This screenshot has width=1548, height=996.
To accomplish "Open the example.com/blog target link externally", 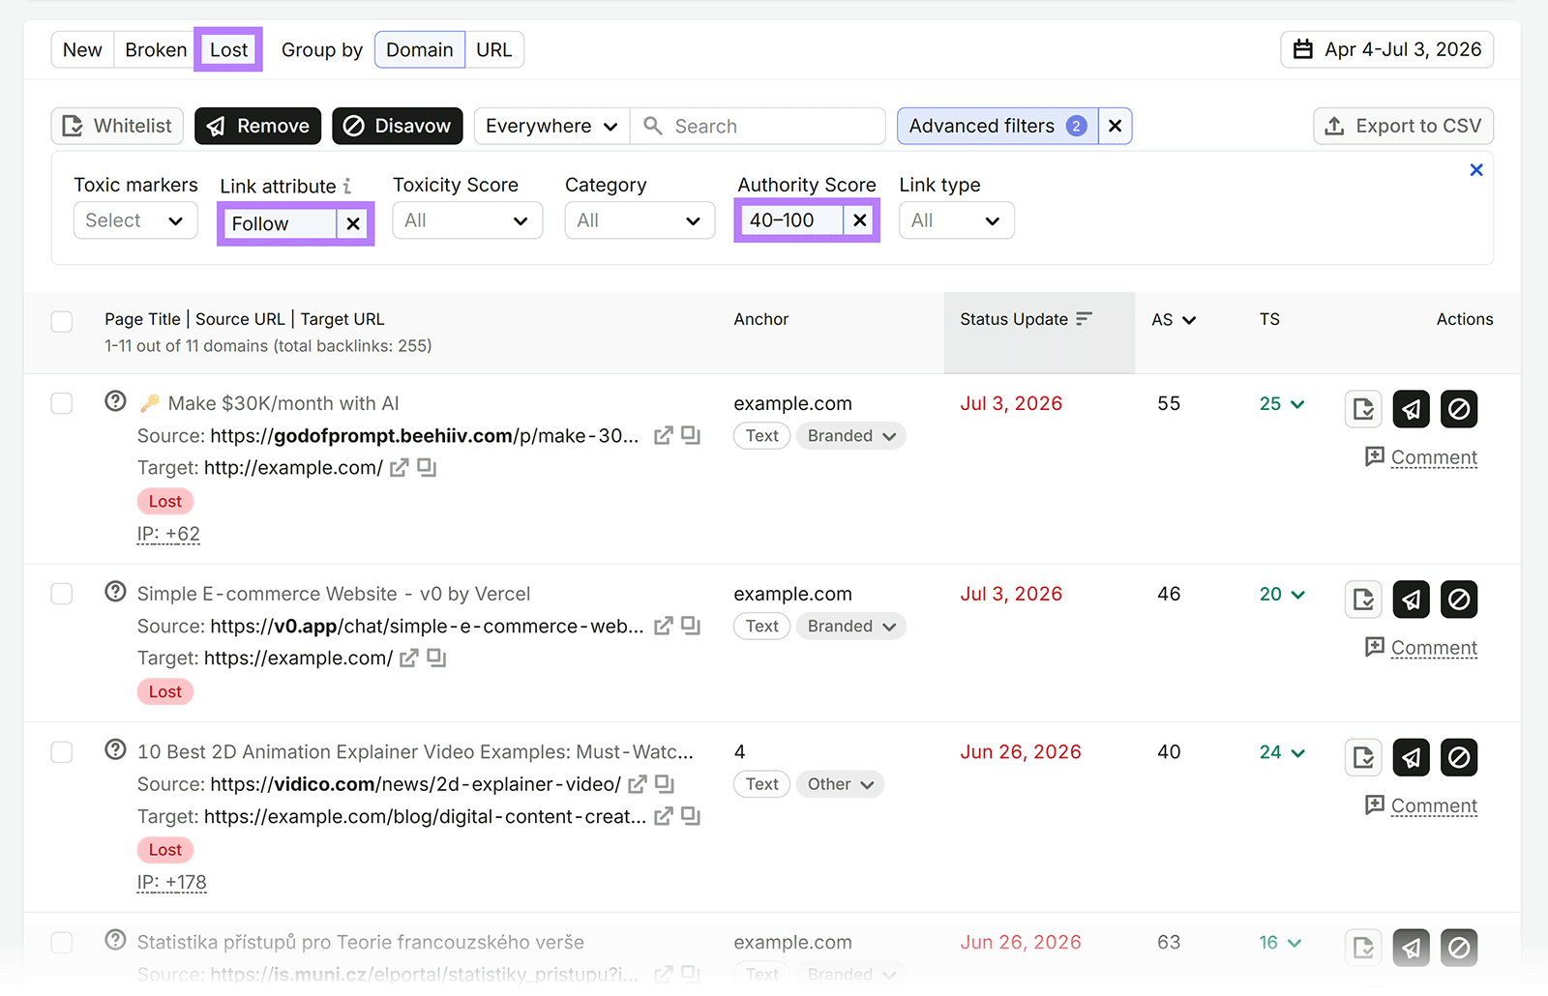I will 663,816.
